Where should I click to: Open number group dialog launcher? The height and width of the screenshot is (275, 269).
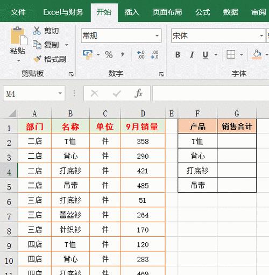pyautogui.click(x=161, y=74)
